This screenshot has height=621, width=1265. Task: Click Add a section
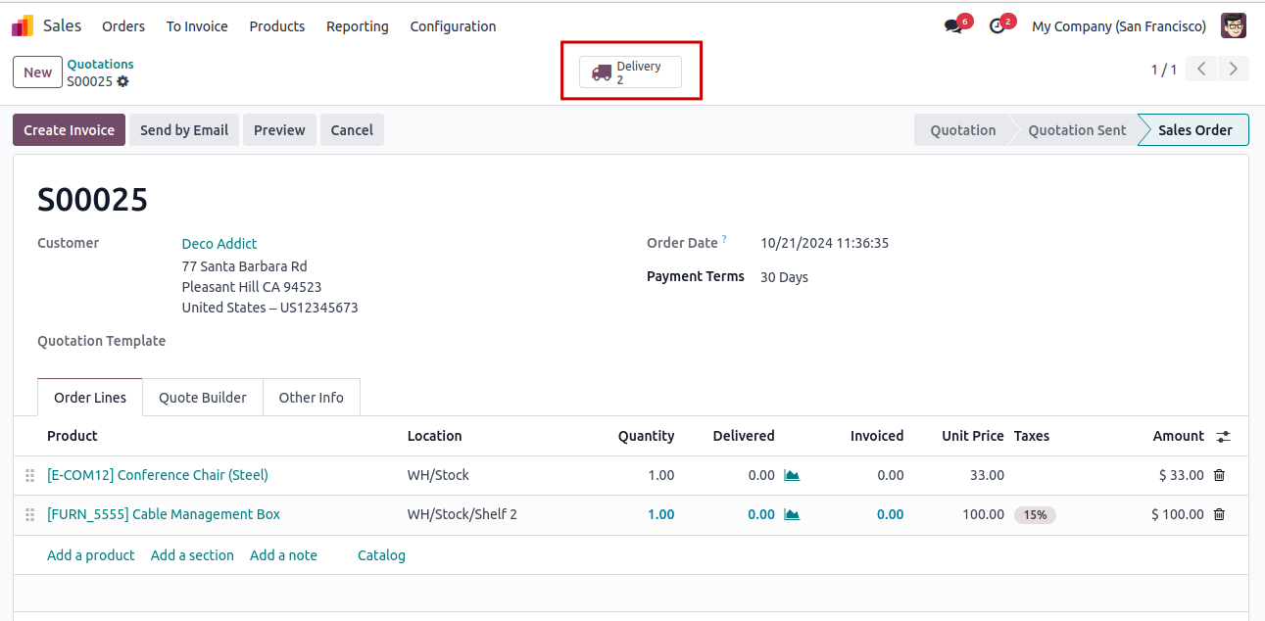(192, 555)
